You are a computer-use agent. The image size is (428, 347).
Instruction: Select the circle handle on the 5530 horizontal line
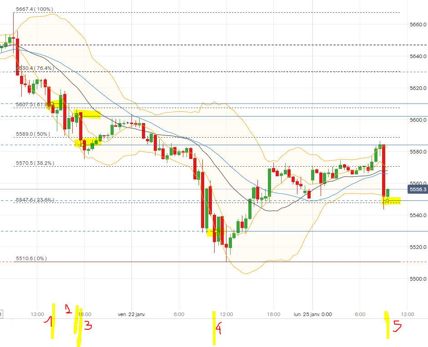click(x=216, y=231)
